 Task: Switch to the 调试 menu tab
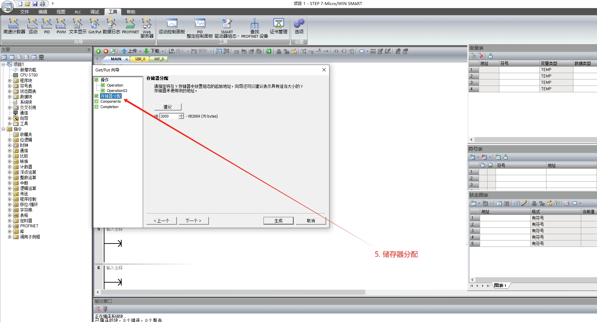tap(95, 12)
